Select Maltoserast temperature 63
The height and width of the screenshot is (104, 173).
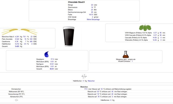click(x=98, y=92)
